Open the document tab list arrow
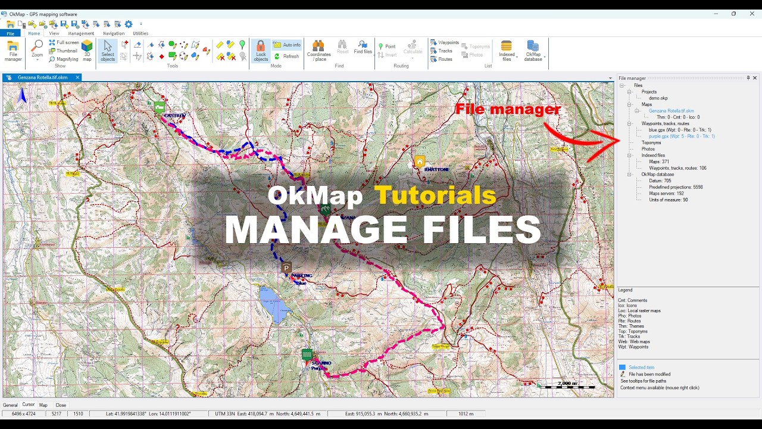The width and height of the screenshot is (762, 429). [x=610, y=78]
